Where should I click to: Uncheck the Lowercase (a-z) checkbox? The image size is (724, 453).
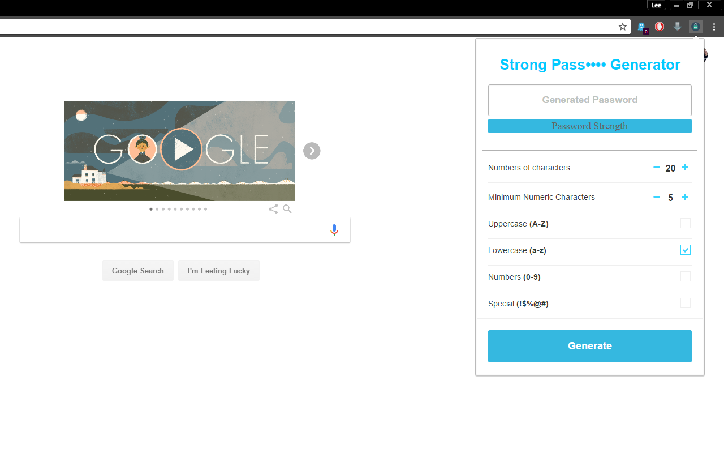pyautogui.click(x=686, y=250)
